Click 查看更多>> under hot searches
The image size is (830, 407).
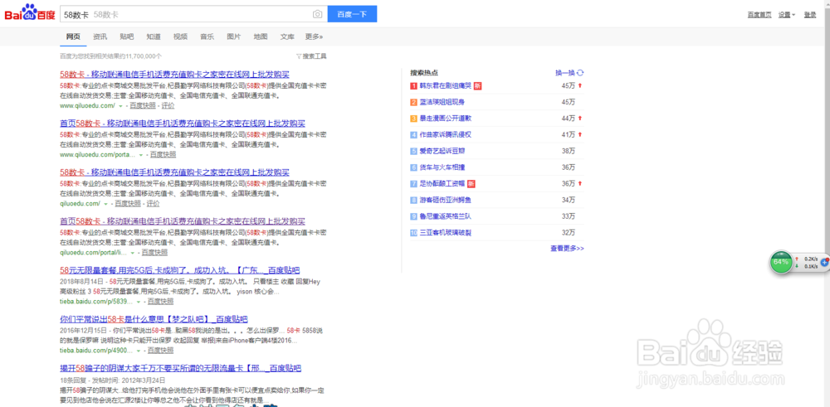pyautogui.click(x=567, y=249)
